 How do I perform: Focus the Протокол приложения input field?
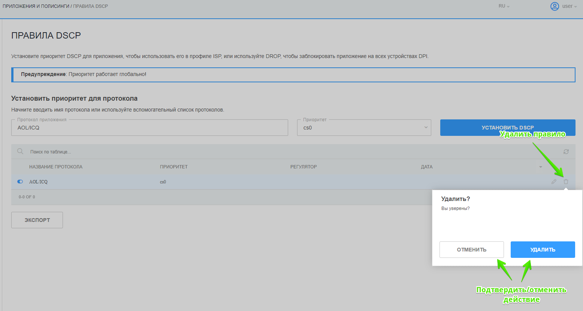(x=149, y=128)
